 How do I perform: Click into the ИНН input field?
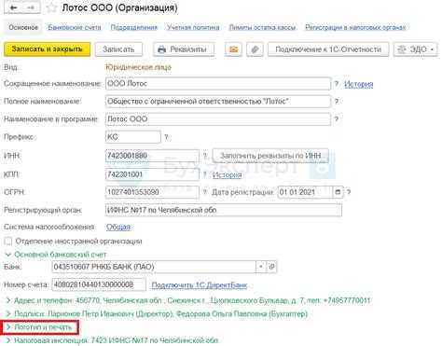(x=152, y=156)
